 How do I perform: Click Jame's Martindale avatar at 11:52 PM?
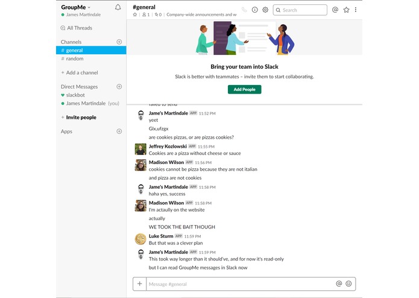pyautogui.click(x=140, y=116)
